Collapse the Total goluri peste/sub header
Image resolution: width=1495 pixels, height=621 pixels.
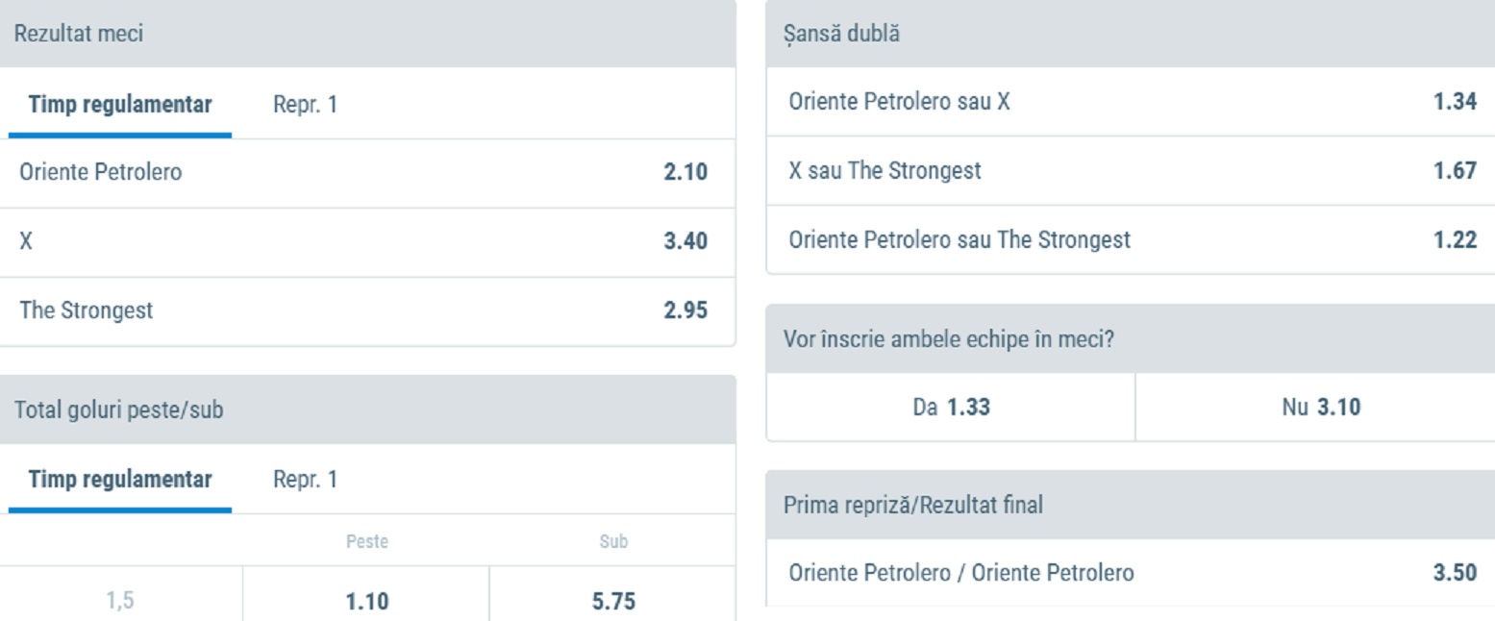click(x=365, y=410)
